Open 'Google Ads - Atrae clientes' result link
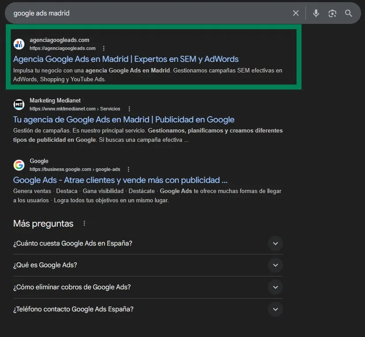Image resolution: width=365 pixels, height=337 pixels. 120,180
